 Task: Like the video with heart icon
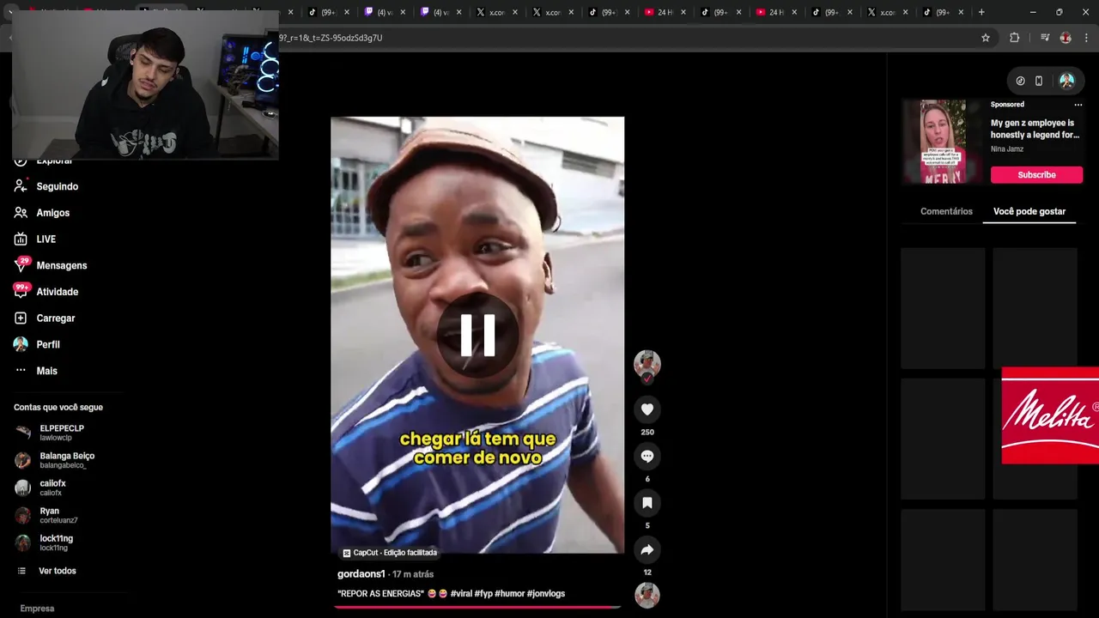[647, 409]
